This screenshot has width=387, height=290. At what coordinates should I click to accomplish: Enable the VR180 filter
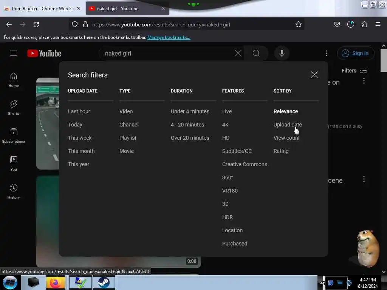point(230,191)
